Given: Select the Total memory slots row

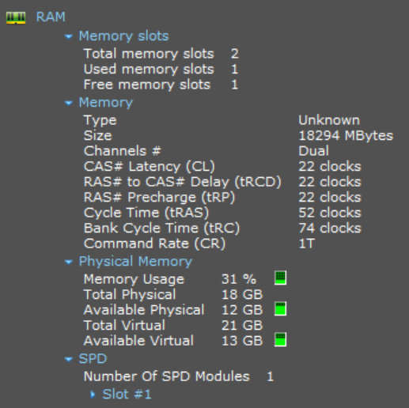Looking at the screenshot, I should [161, 54].
